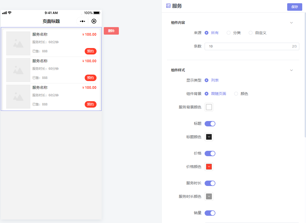Collapse the 组件样式 section chevron
Viewport: 306px width, 223px height.
tap(291, 70)
